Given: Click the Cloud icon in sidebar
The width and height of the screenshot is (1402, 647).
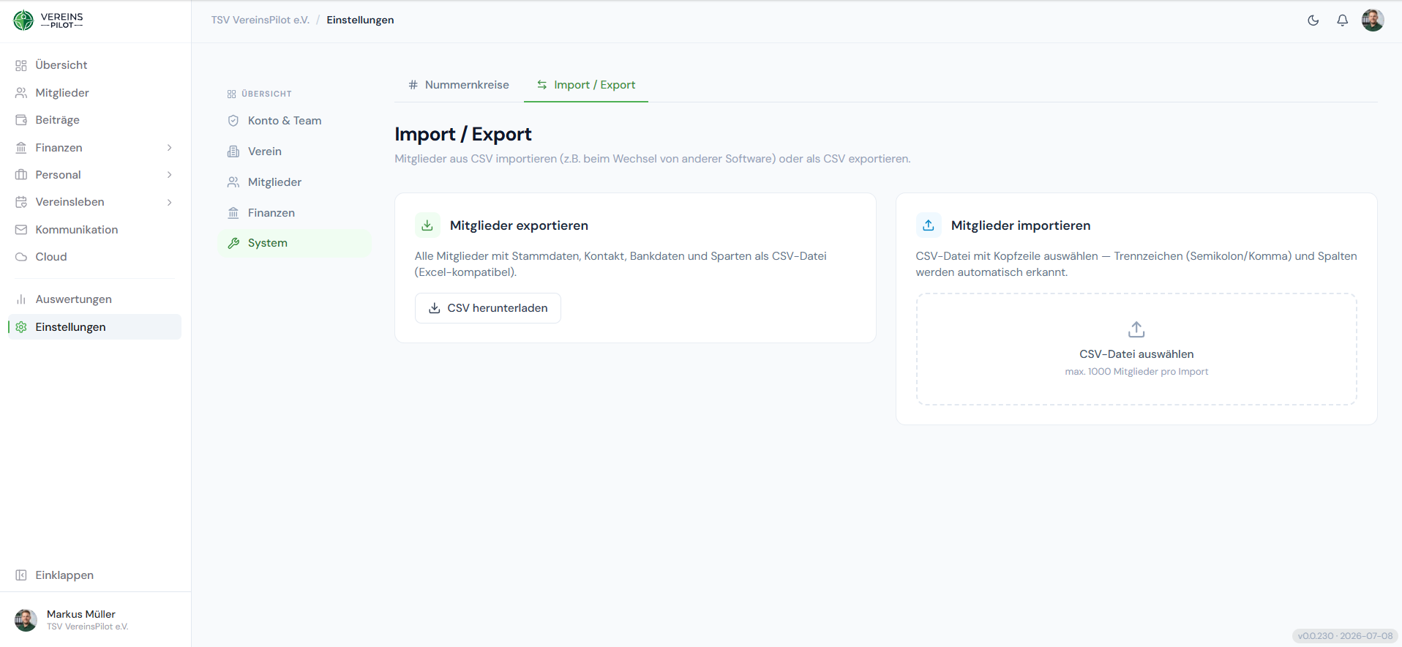Looking at the screenshot, I should [21, 257].
